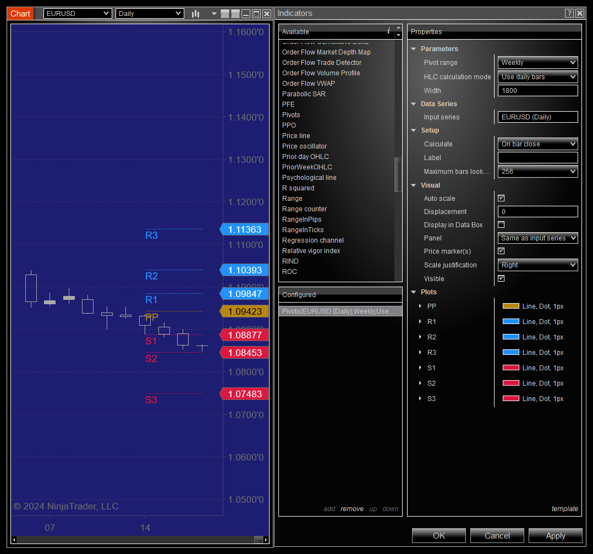Open the Scale justification dropdown

coord(538,265)
